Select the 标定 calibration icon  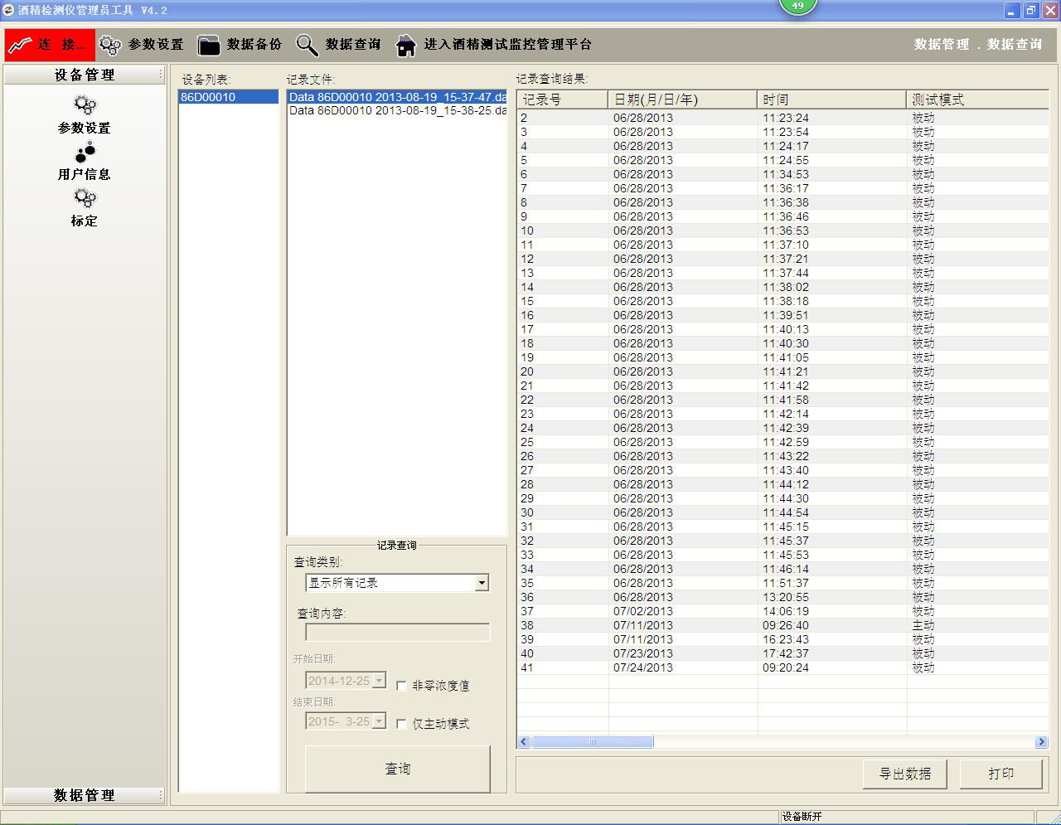85,198
